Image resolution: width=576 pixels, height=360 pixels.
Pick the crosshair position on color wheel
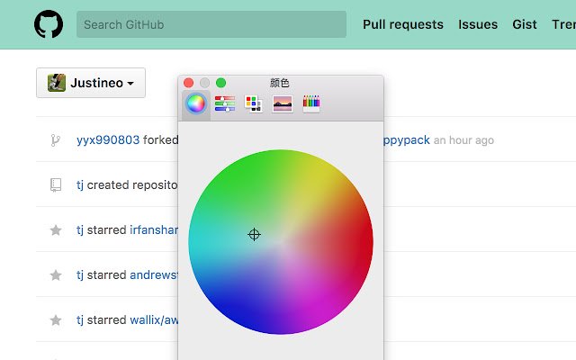(x=254, y=234)
